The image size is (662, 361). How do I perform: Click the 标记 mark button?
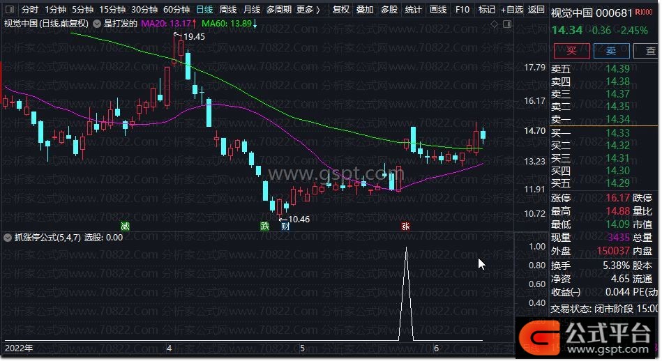[486, 9]
